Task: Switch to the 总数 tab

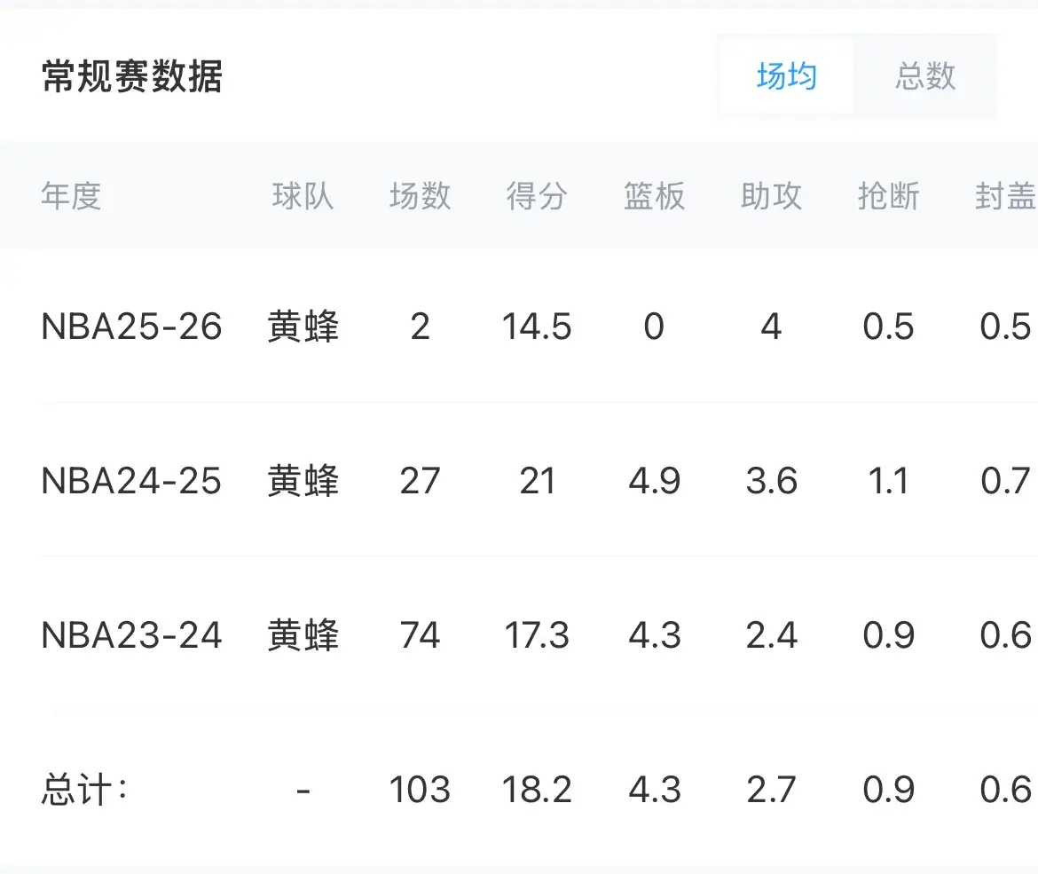Action: pos(925,76)
